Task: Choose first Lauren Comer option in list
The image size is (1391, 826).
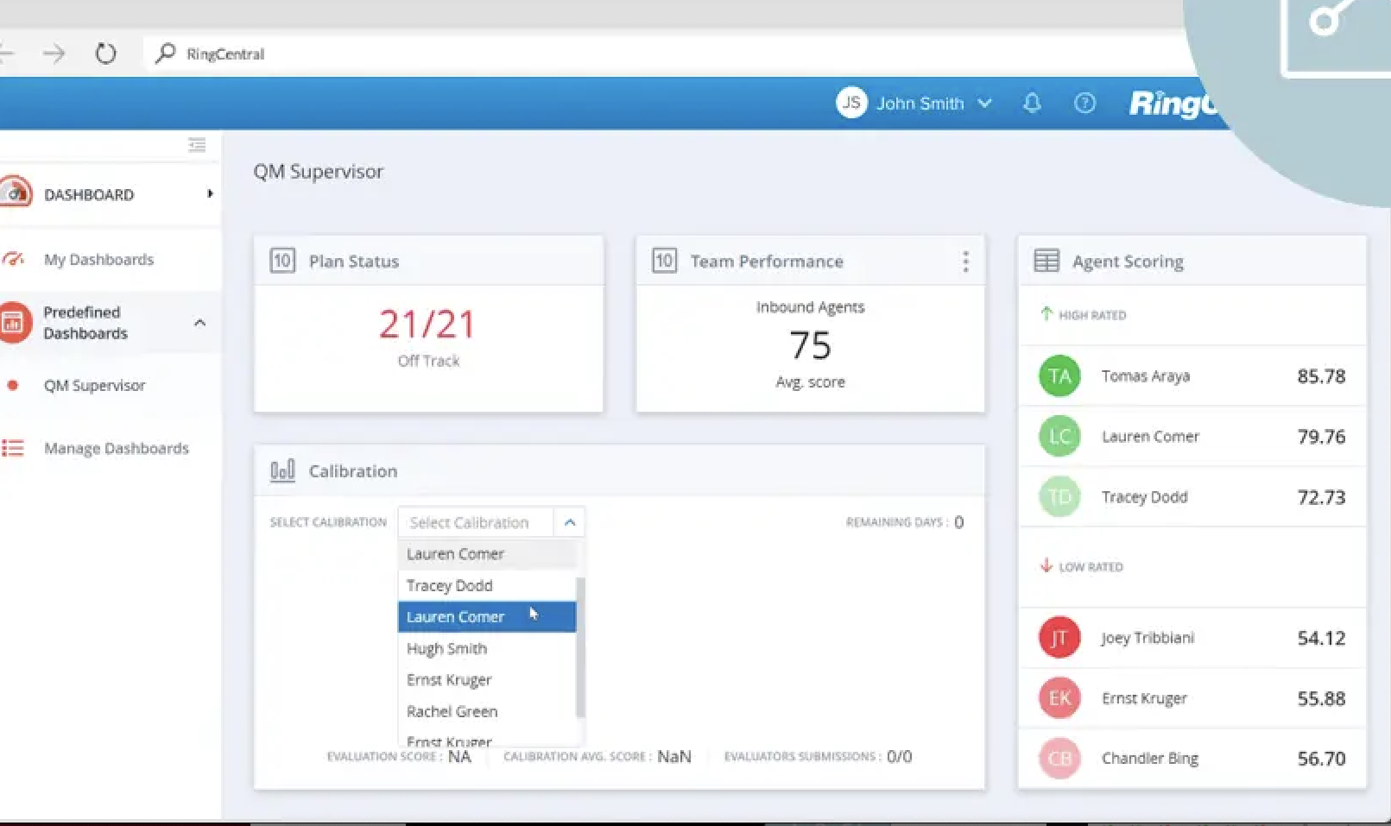Action: (x=487, y=554)
